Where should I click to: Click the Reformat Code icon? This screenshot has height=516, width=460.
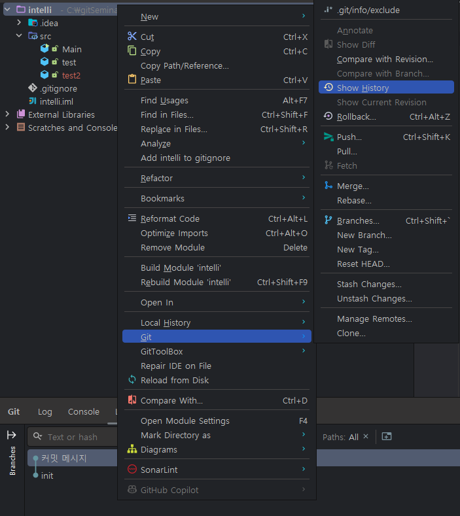[x=132, y=218]
